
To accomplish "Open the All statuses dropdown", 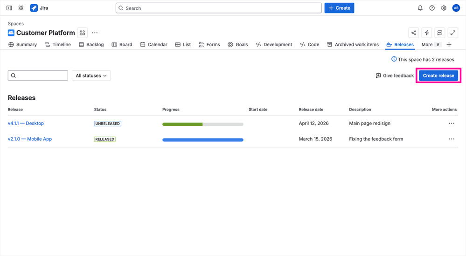I will point(91,76).
